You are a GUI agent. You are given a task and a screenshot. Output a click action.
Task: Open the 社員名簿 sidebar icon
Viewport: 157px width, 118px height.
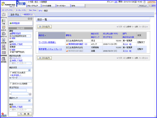point(4,40)
